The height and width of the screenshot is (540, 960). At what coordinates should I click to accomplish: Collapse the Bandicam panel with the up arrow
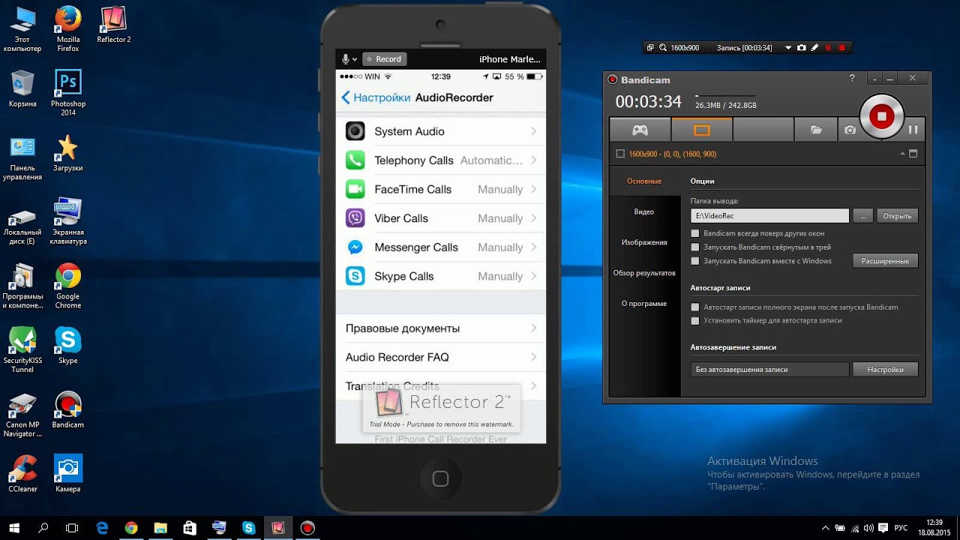click(902, 154)
